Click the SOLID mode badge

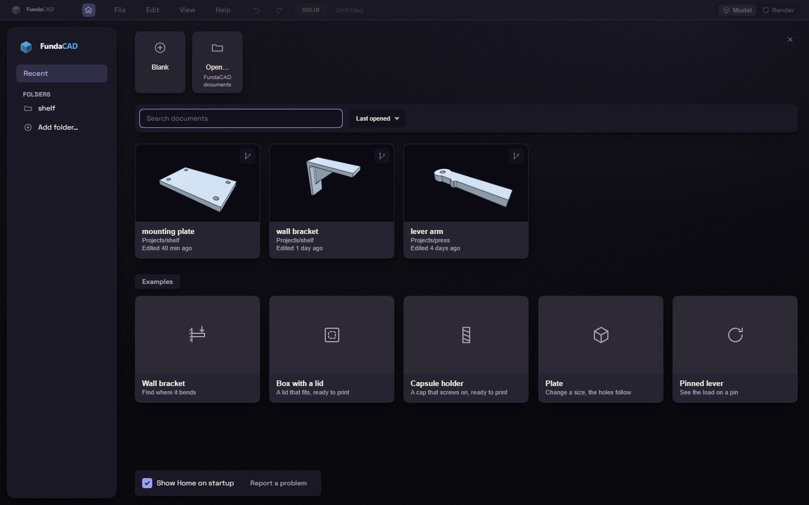tap(311, 10)
